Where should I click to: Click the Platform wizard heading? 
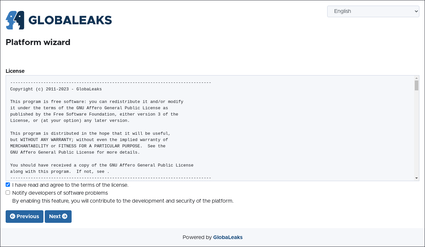(x=38, y=42)
